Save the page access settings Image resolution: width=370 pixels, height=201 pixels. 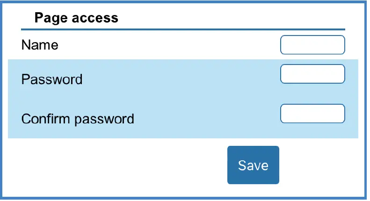(x=253, y=165)
